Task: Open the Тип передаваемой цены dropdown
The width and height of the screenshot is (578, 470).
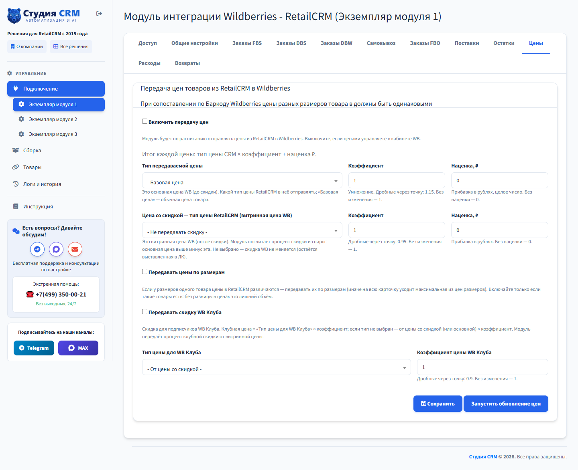Action: [242, 180]
